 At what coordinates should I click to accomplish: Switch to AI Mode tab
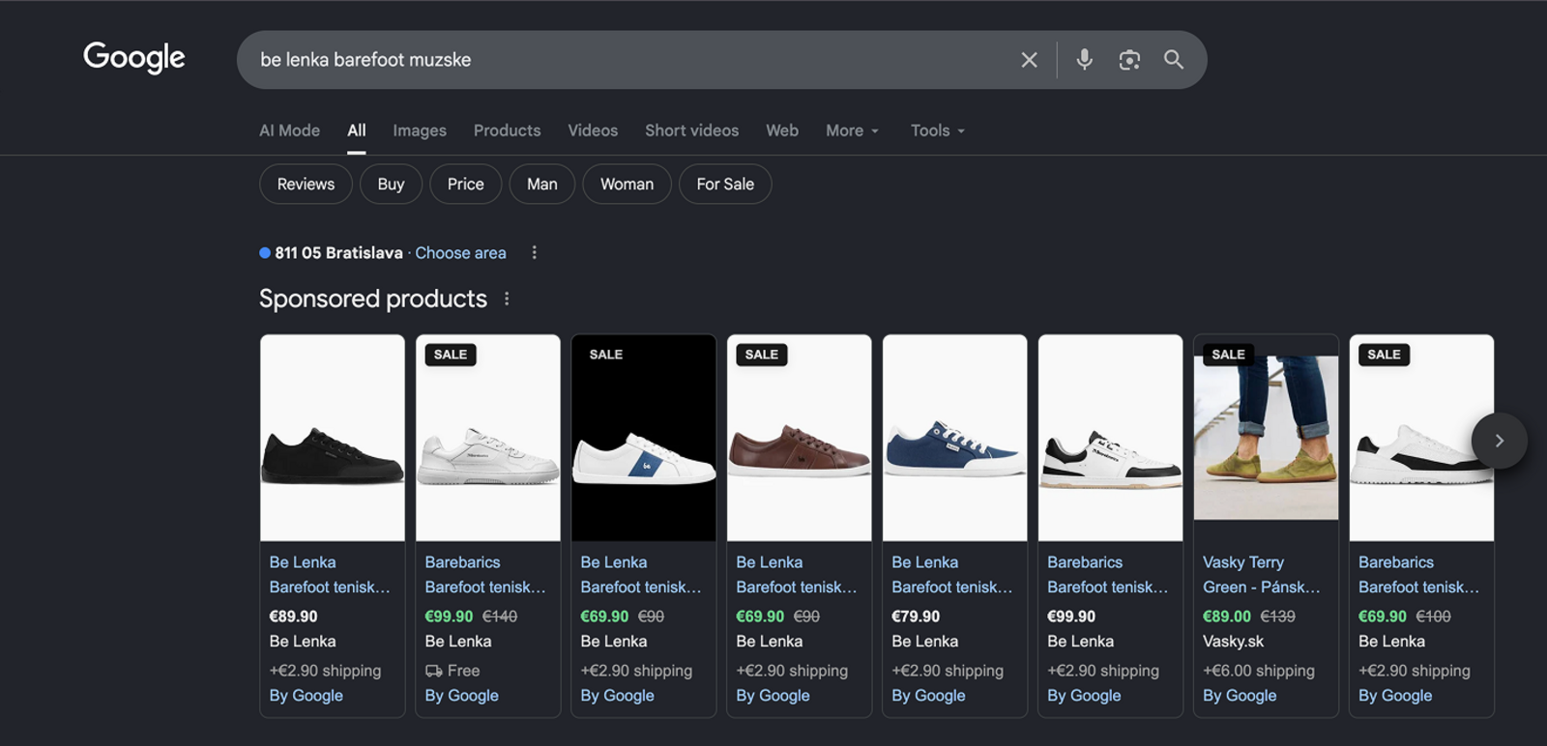tap(289, 130)
